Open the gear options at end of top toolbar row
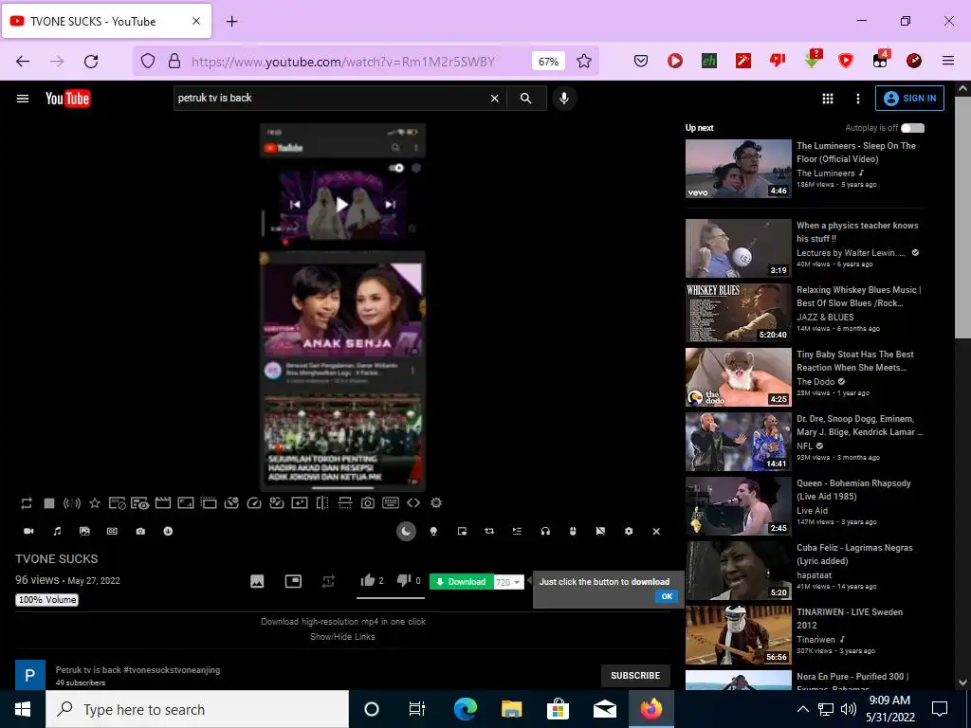This screenshot has width=971, height=728. pos(436,503)
